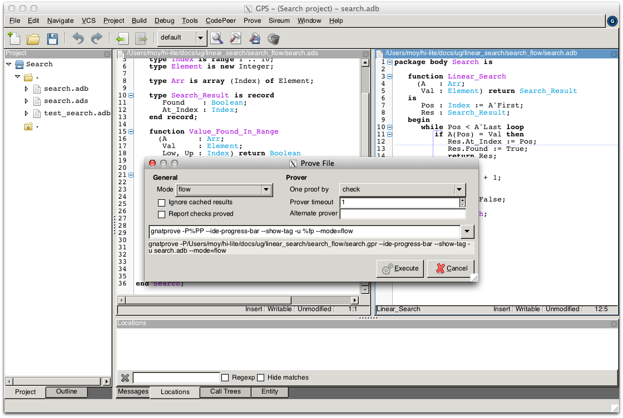Enable Ignore cached results checkbox
Image resolution: width=623 pixels, height=418 pixels.
[162, 203]
